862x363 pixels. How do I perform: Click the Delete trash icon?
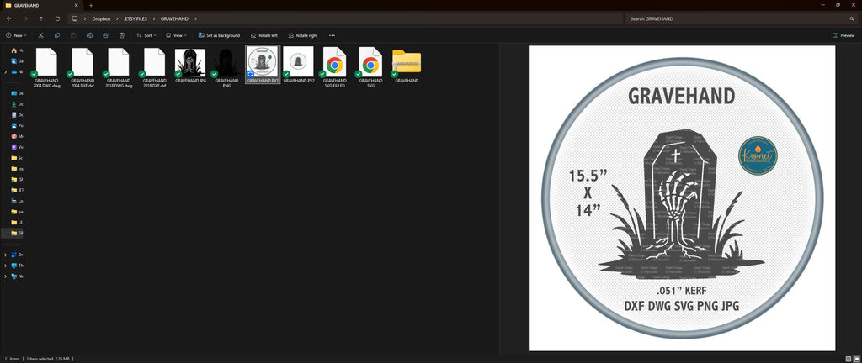[122, 35]
